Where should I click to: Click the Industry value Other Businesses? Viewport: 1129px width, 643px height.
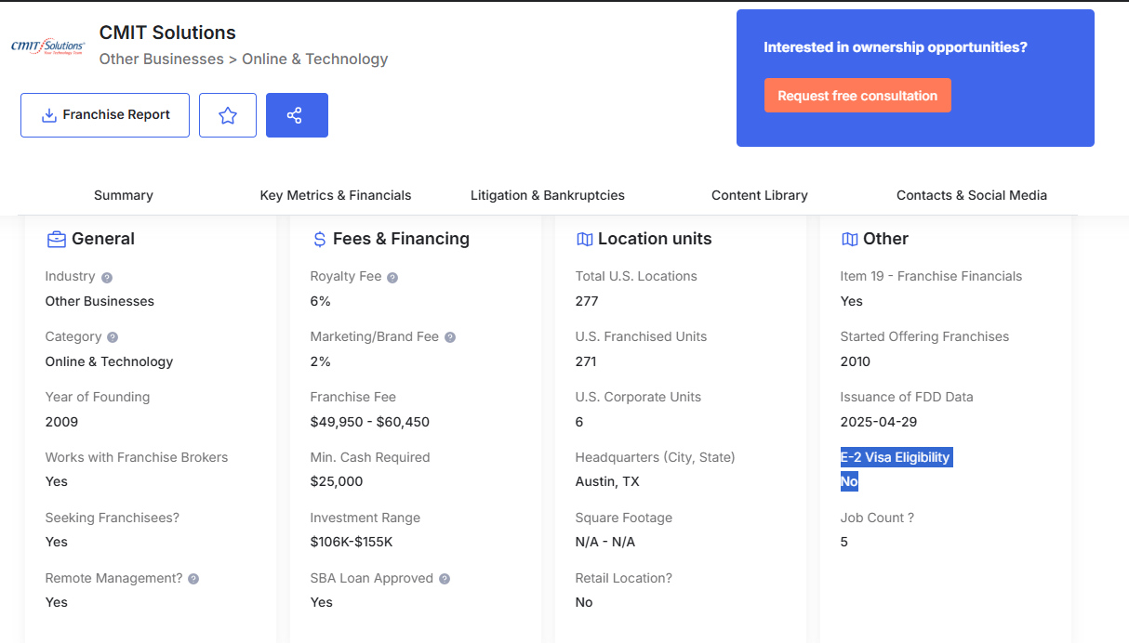pyautogui.click(x=100, y=301)
